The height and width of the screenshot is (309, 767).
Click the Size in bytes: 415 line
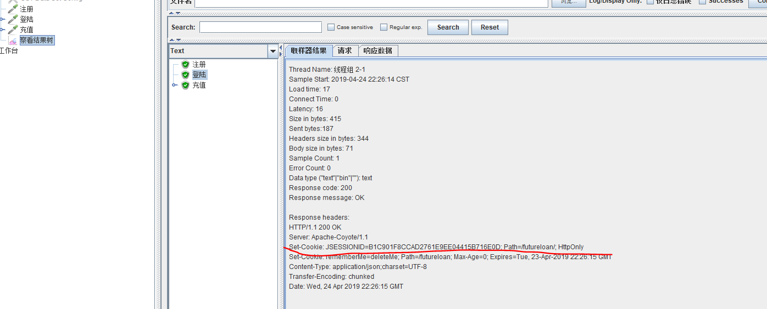pyautogui.click(x=315, y=119)
